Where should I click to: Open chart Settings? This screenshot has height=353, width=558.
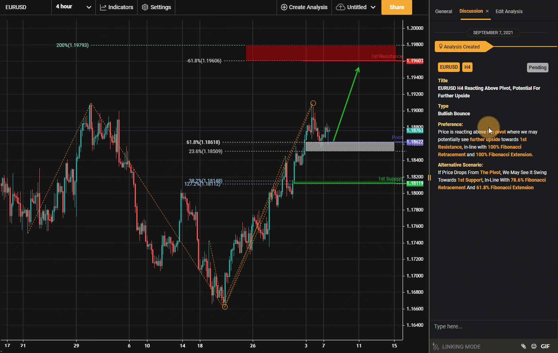point(156,7)
